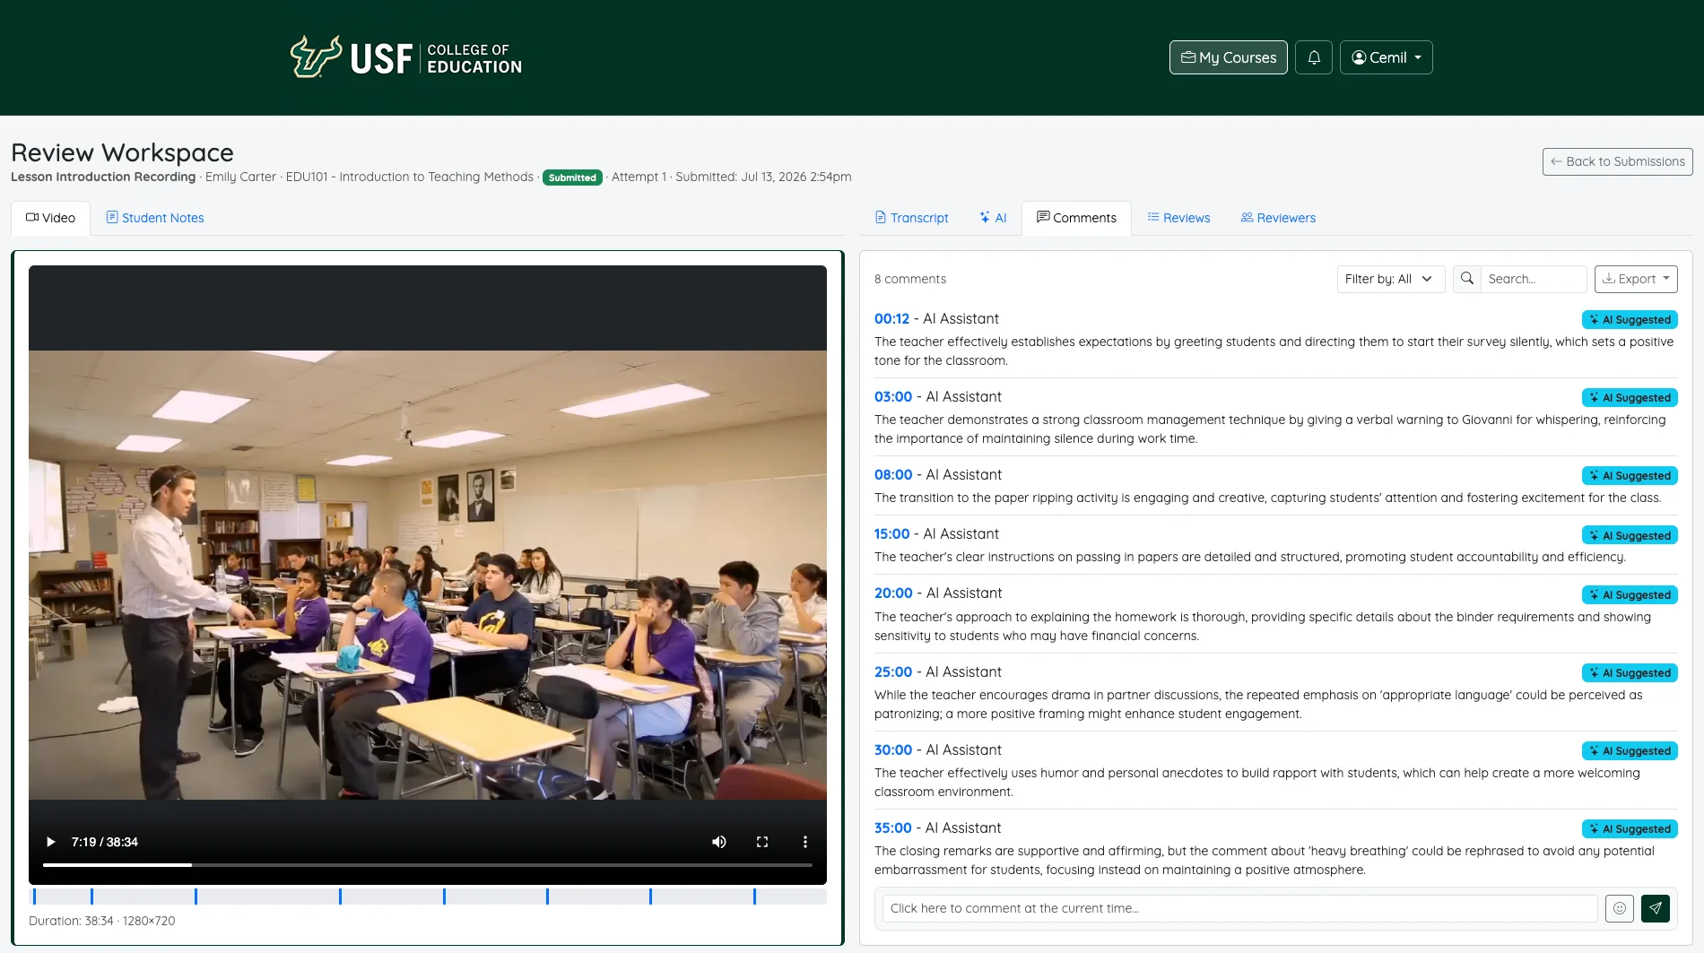Open the Export dropdown
The width and height of the screenshot is (1704, 953).
click(x=1636, y=279)
